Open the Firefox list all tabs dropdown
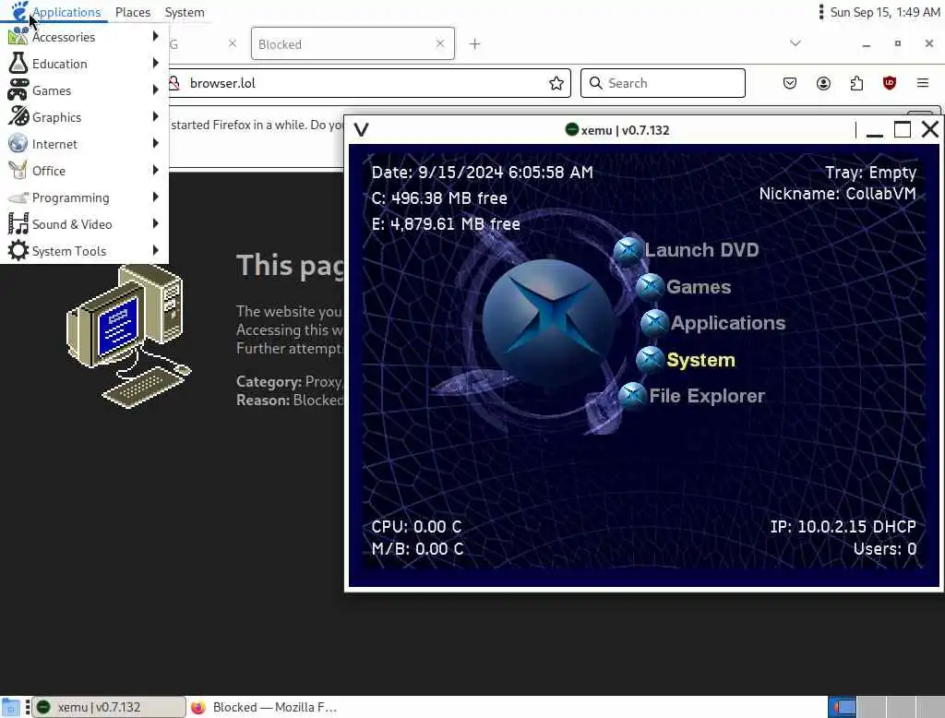 point(795,42)
